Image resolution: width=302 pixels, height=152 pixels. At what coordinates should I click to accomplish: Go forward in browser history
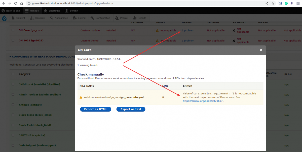point(10,4)
